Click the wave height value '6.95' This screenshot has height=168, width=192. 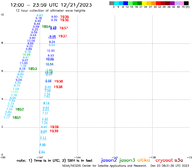pyautogui.click(x=44, y=127)
